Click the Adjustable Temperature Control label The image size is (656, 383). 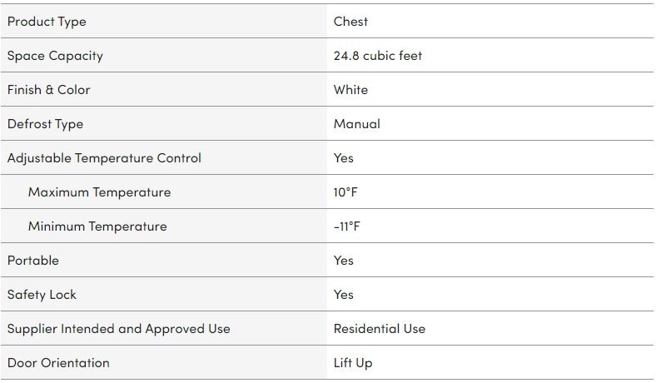click(x=104, y=158)
